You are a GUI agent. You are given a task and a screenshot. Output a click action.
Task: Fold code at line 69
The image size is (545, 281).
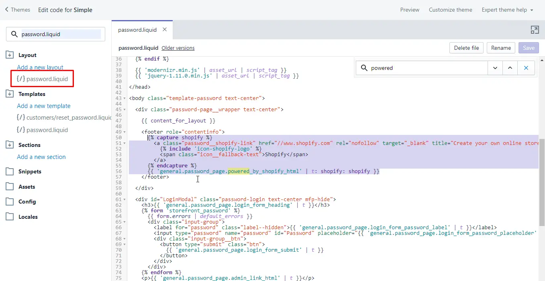point(124,244)
